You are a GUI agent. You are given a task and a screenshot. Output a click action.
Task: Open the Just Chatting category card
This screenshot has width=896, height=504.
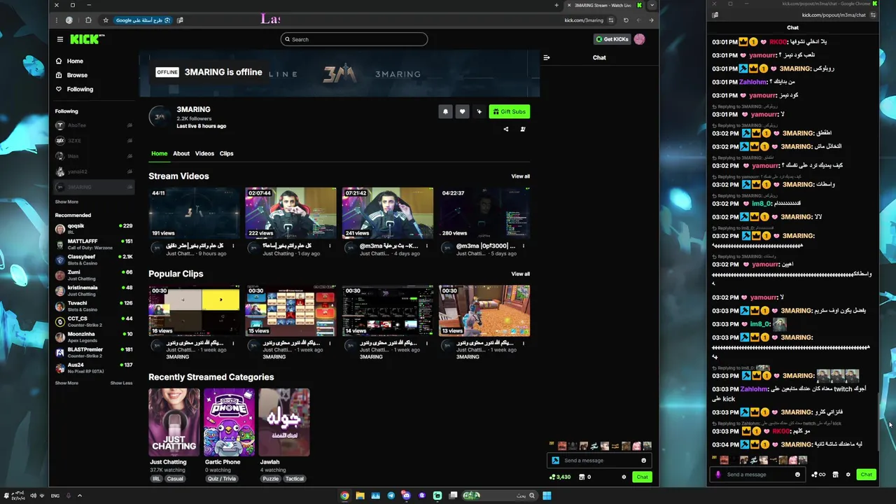coord(174,422)
